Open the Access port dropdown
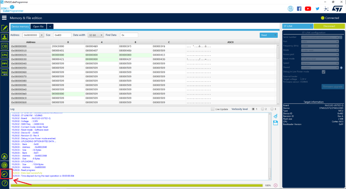 click(320, 54)
